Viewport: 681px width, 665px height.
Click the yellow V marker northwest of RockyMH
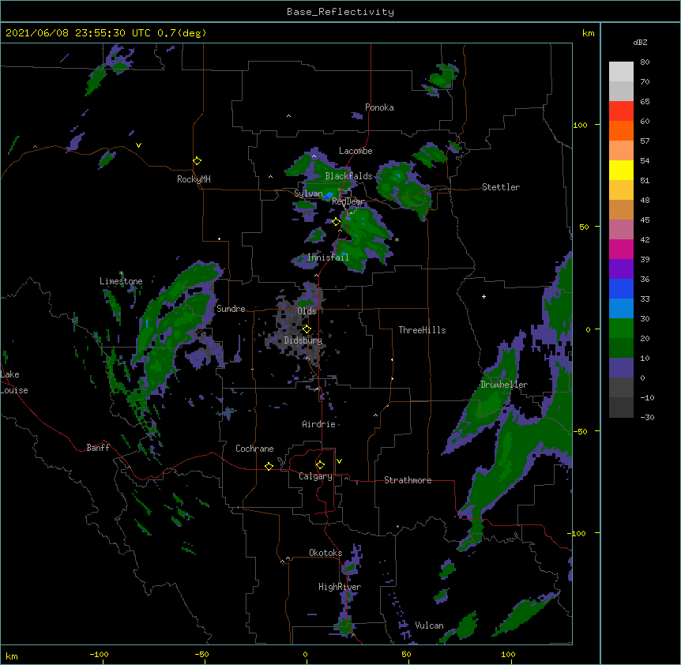[x=138, y=145]
